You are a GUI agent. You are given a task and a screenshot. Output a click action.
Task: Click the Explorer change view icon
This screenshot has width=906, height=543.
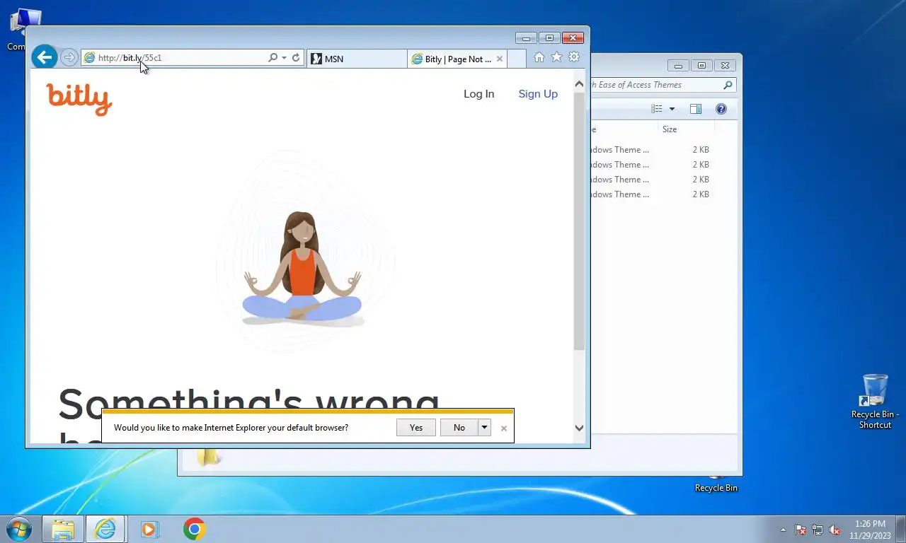pos(657,109)
